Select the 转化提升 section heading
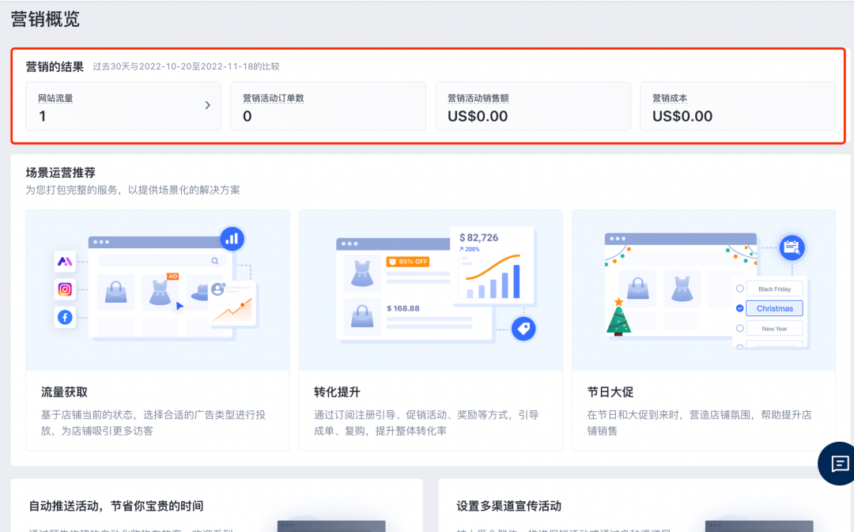Image resolution: width=854 pixels, height=532 pixels. 334,391
